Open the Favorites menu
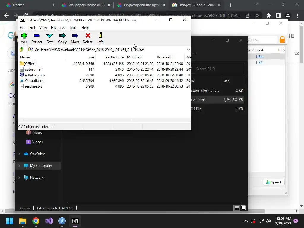 tap(58, 28)
